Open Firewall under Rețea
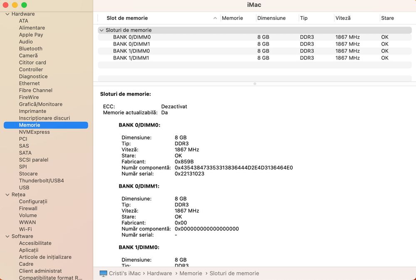Screen dimensions: 416x280 [28, 209]
